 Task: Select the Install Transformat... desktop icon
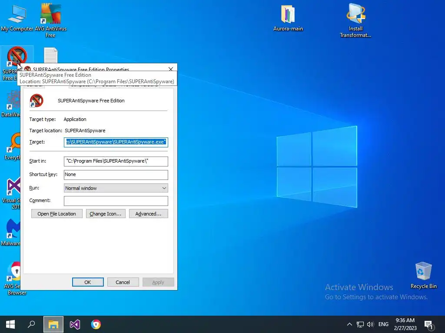click(355, 20)
